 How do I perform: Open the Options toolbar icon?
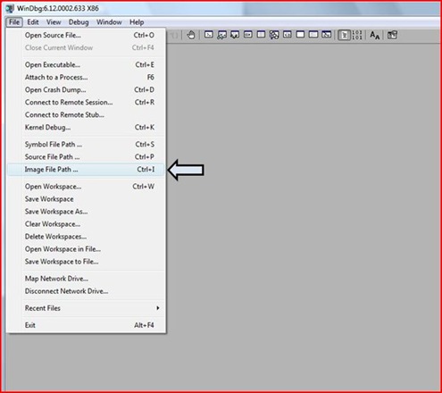click(x=392, y=35)
